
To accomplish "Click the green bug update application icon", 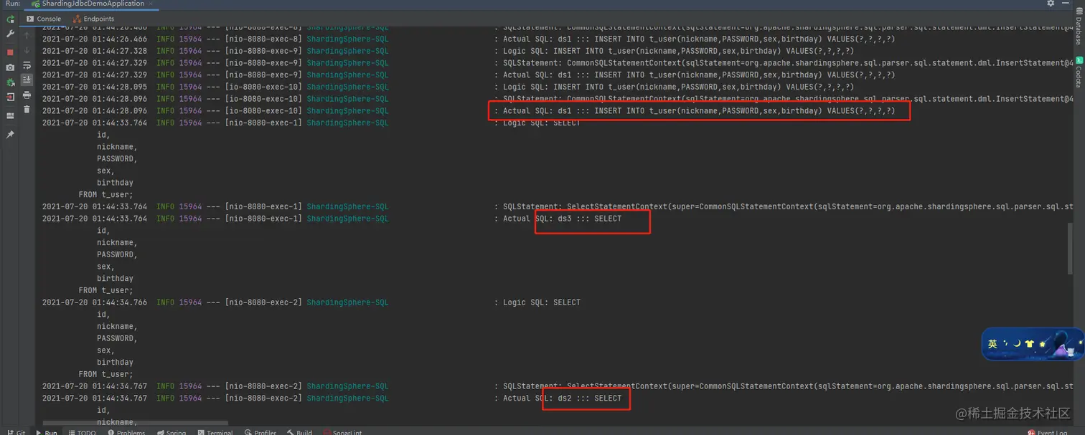I will pos(10,82).
